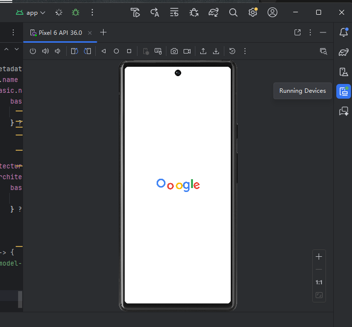
Task: Close the Pixel 6 API 36.0 tab
Action: pos(90,33)
